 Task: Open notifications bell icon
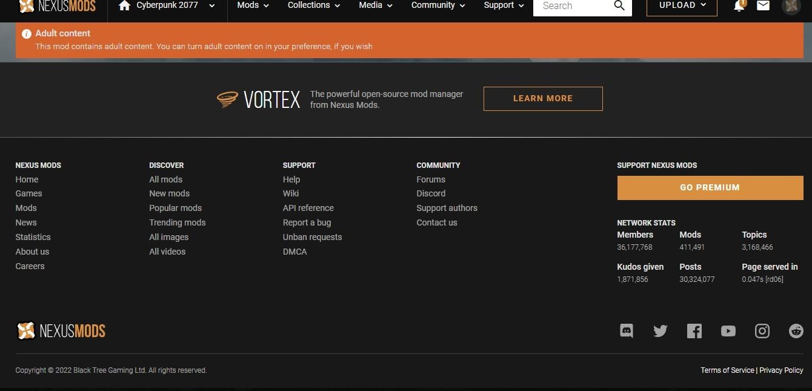point(739,5)
